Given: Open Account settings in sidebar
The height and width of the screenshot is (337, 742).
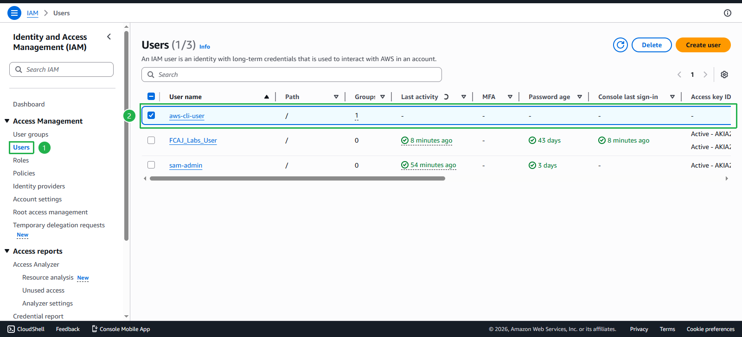Looking at the screenshot, I should (x=37, y=199).
